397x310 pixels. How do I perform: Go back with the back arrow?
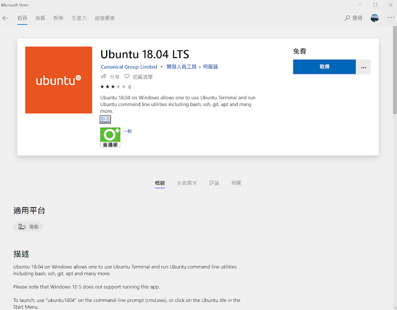pyautogui.click(x=5, y=18)
